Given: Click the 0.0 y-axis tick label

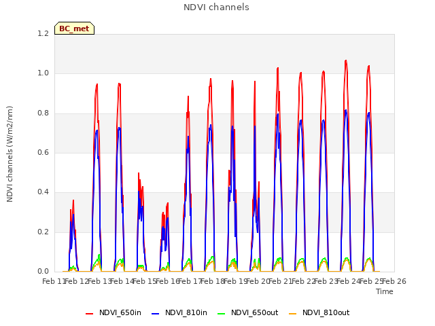Looking at the screenshot, I should tap(43, 272).
